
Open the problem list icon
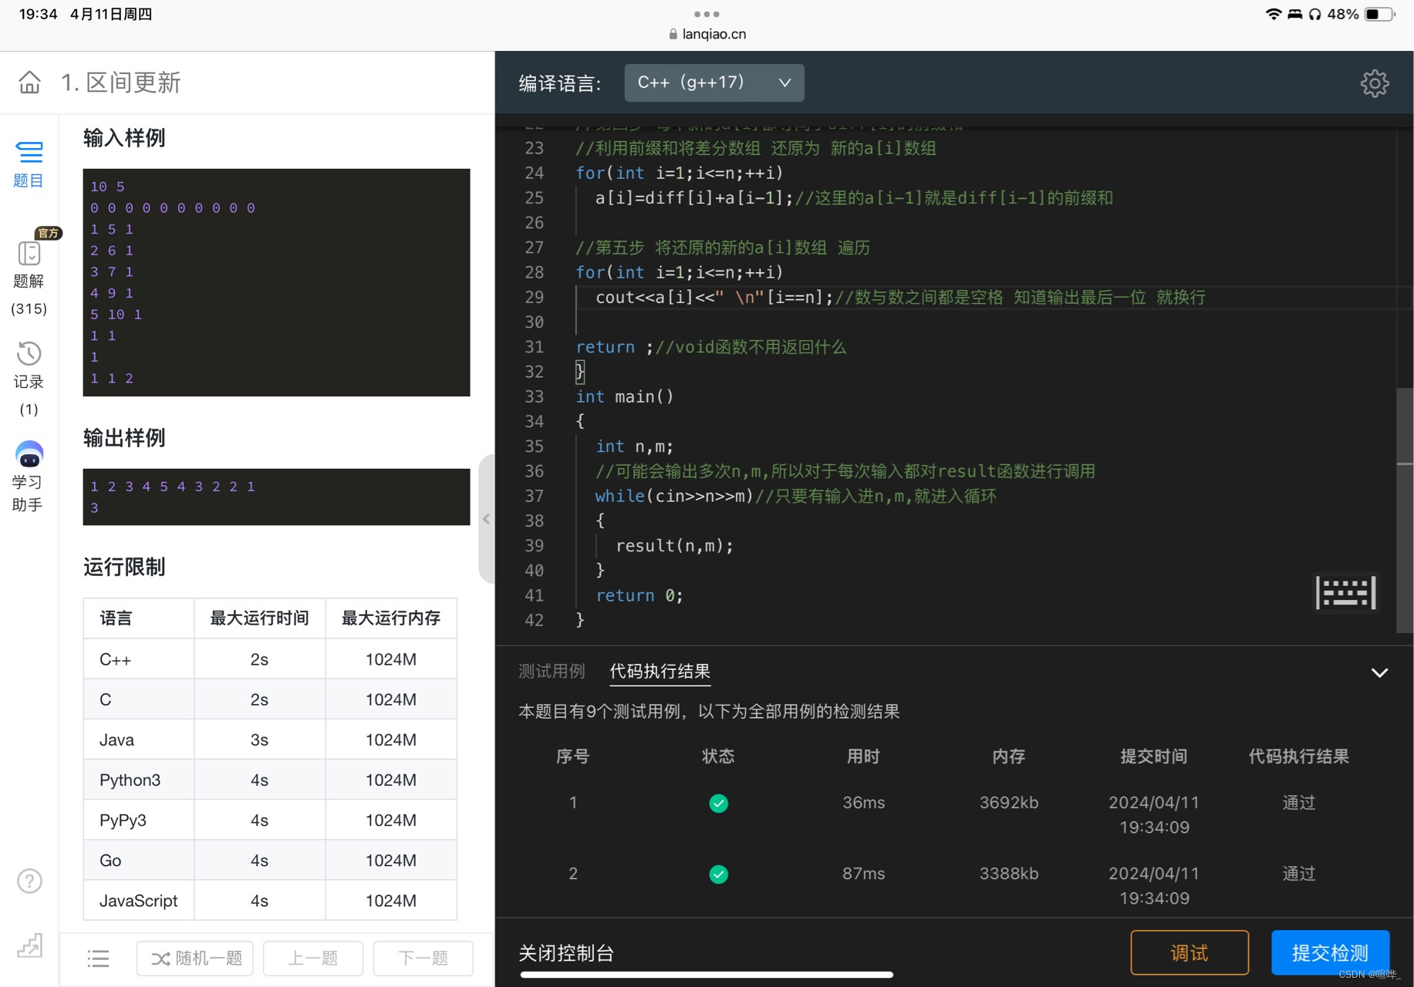[98, 958]
